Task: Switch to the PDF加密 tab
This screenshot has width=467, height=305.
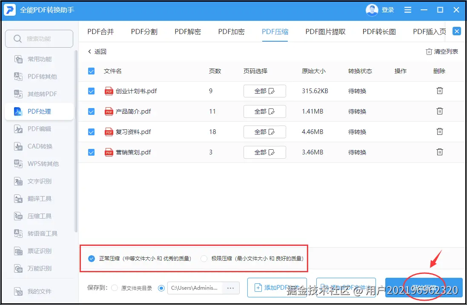Action: (x=232, y=31)
